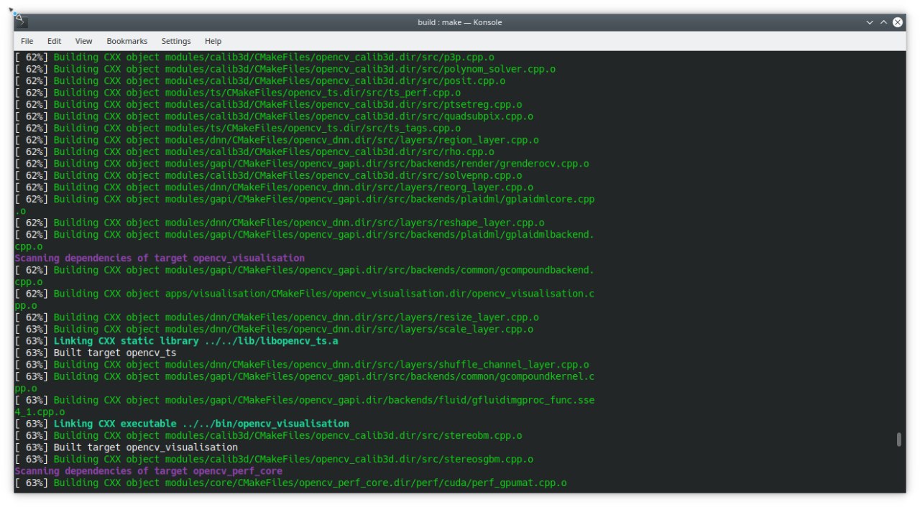Click the resize_layer.cpp.o build line
The height and width of the screenshot is (507, 920).
click(277, 317)
